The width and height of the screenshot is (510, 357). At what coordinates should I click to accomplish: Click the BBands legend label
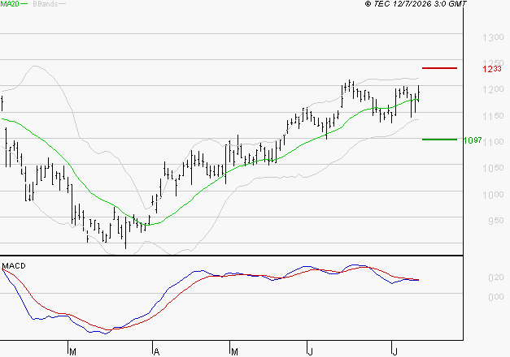point(46,4)
